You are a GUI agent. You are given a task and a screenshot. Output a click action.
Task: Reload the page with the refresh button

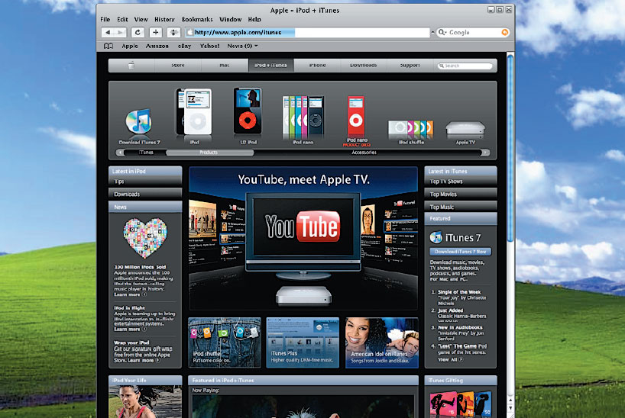click(x=138, y=32)
